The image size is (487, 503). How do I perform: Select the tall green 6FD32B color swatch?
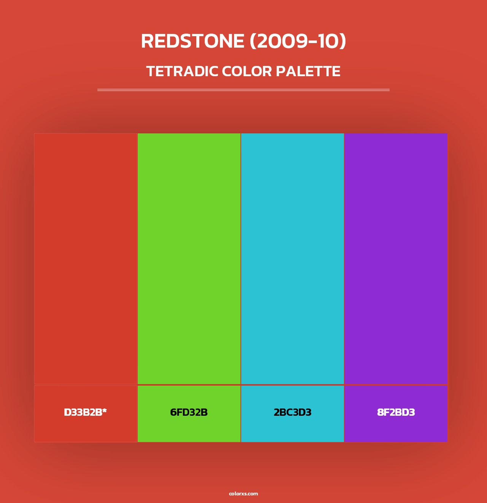click(189, 259)
